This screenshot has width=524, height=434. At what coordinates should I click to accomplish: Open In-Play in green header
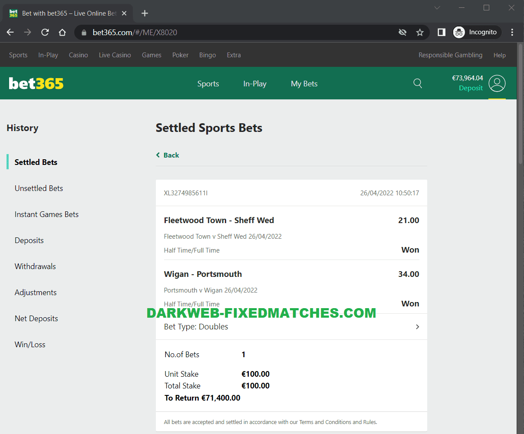[x=255, y=84]
